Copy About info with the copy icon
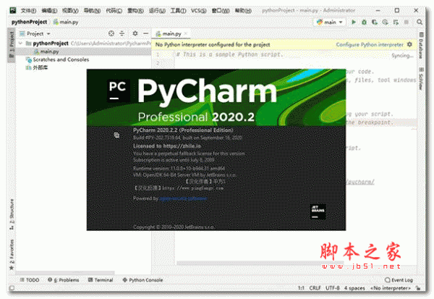434x299 pixels. [x=116, y=135]
